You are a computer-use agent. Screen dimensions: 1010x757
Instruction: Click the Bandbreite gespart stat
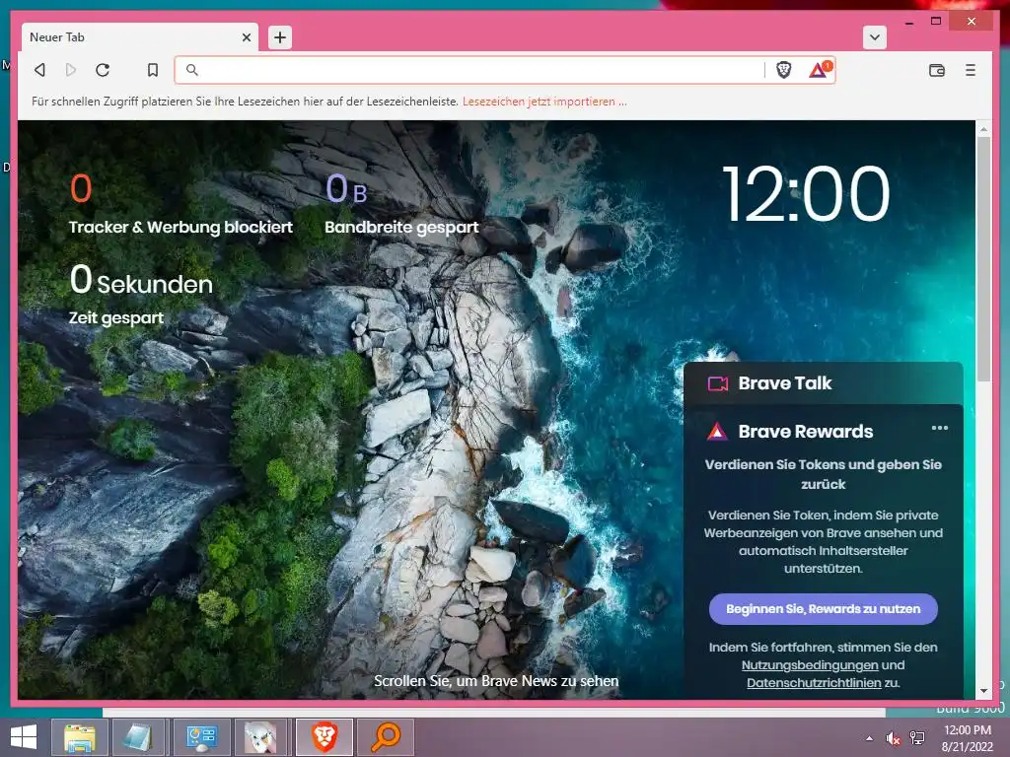click(x=401, y=205)
